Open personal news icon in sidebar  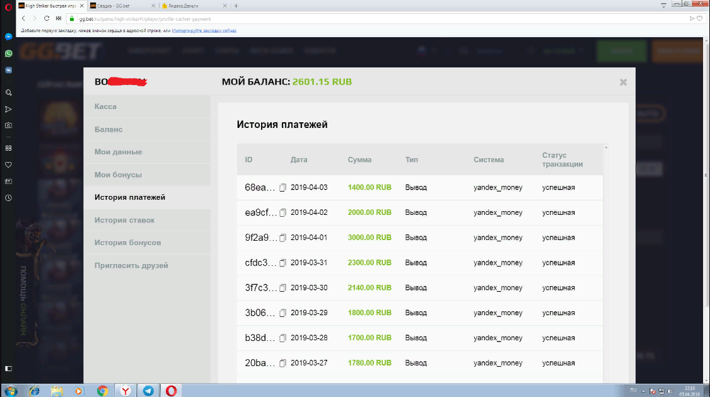point(8,181)
